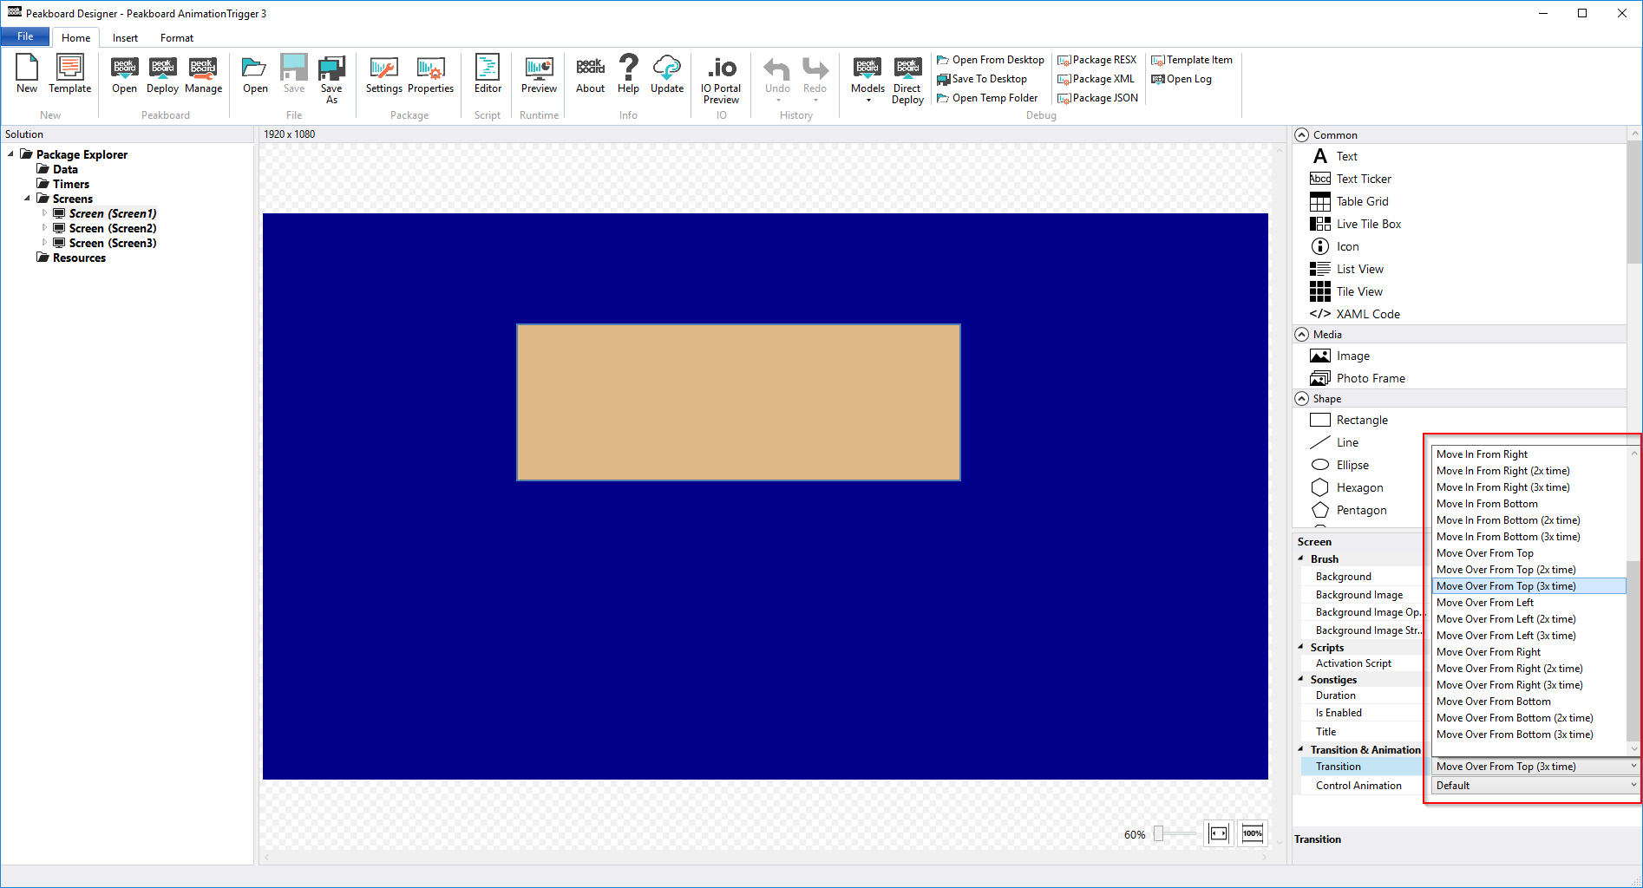This screenshot has height=888, width=1643.
Task: Select the Hexagon shape control
Action: pos(1359,487)
